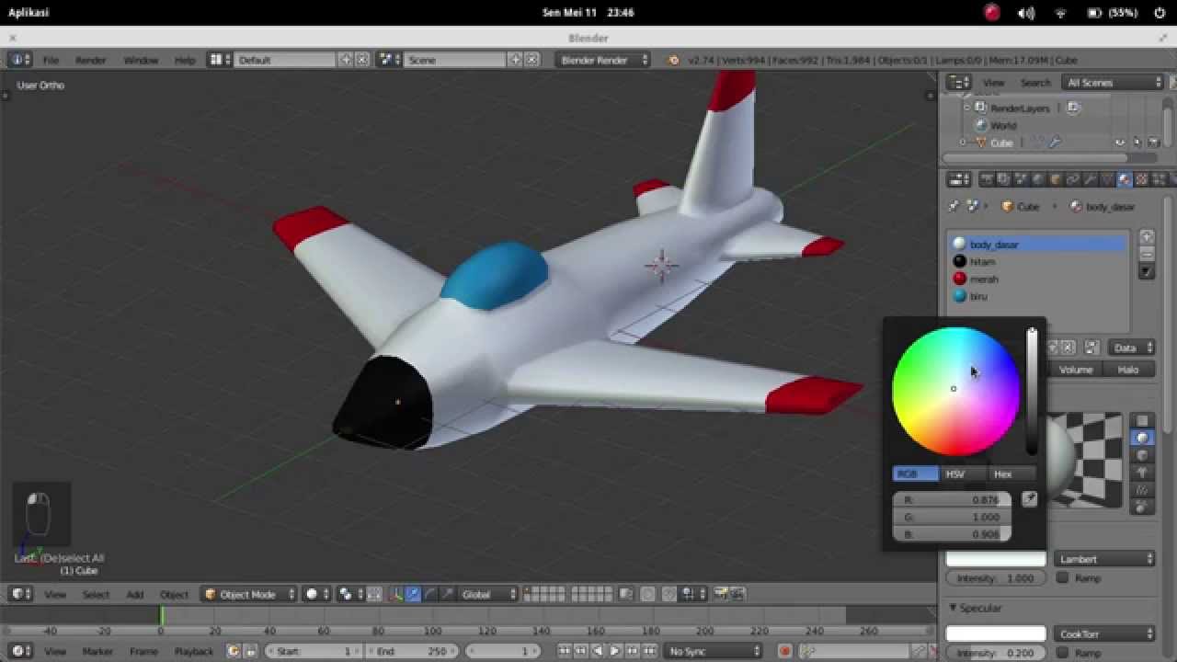Open CookTorr specular shader dropdown
The width and height of the screenshot is (1177, 662).
(x=1104, y=633)
